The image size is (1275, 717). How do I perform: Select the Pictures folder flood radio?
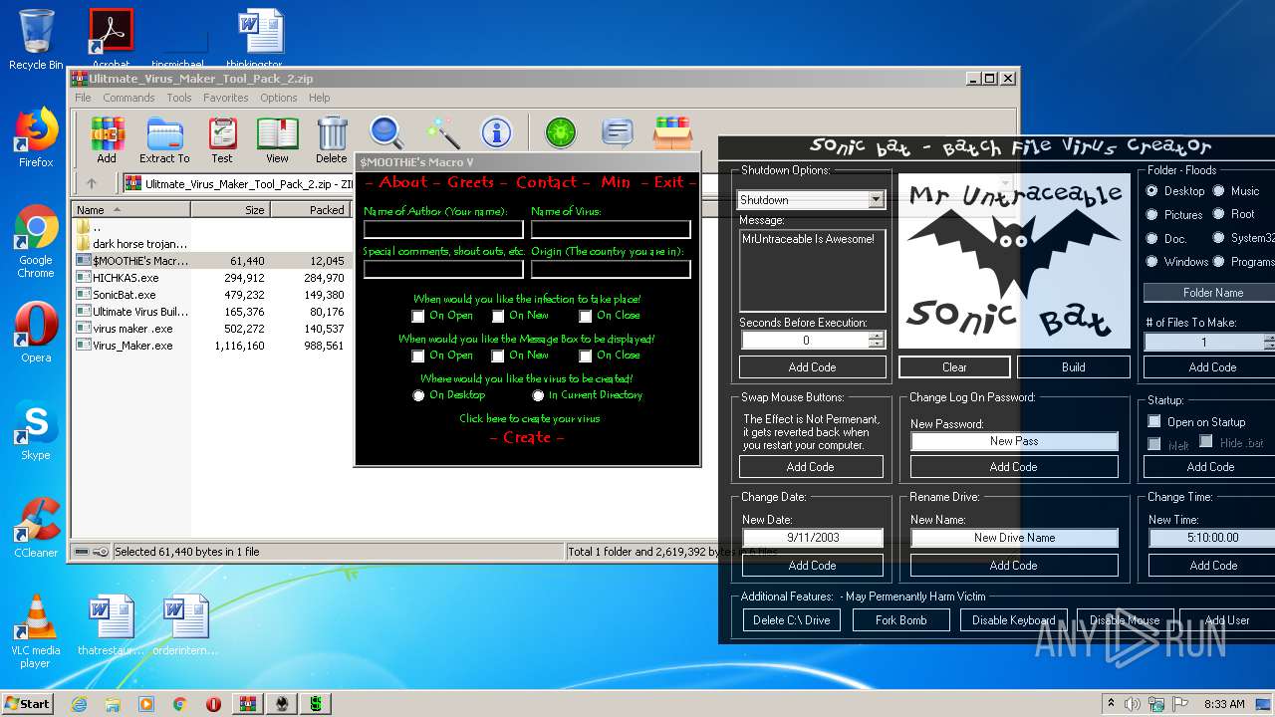pyautogui.click(x=1152, y=214)
